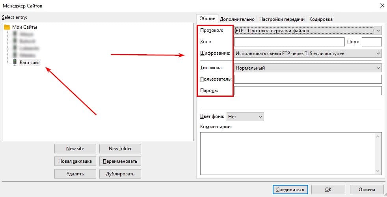Click the comments scrollbar up arrow
The height and width of the screenshot is (197, 387).
tap(378, 136)
